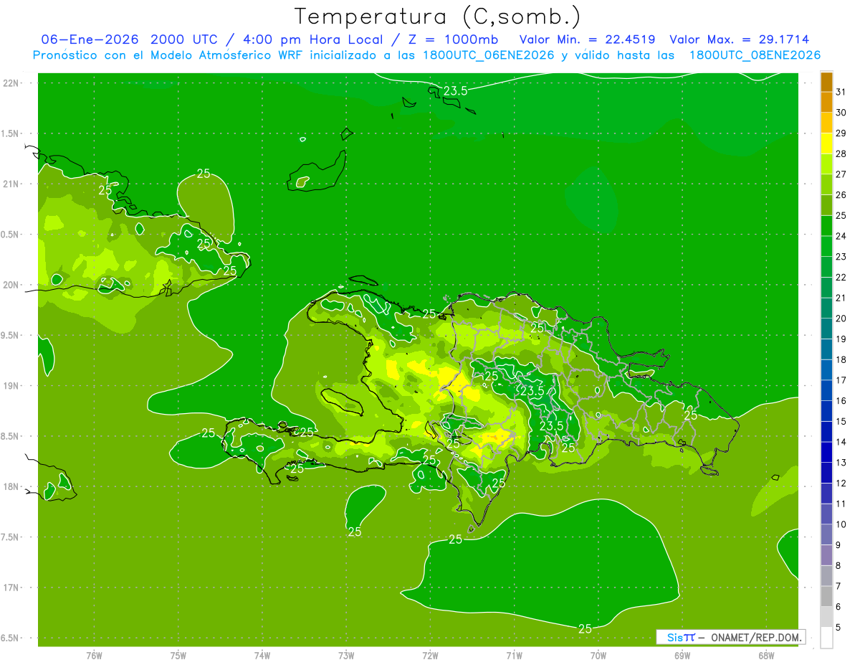
Task: Click legend swatch between 23 and 24
Action: coord(826,246)
